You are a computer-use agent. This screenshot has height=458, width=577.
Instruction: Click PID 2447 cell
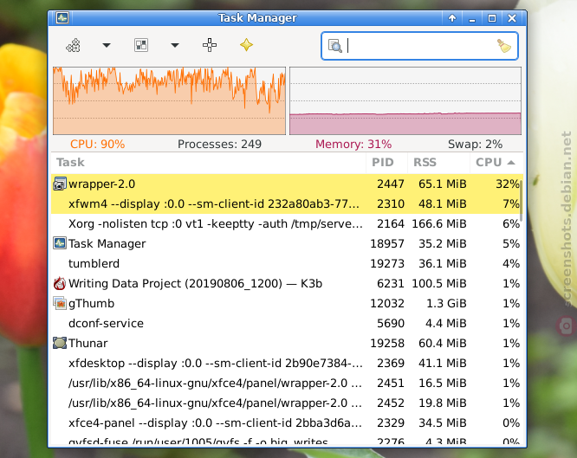(x=391, y=184)
